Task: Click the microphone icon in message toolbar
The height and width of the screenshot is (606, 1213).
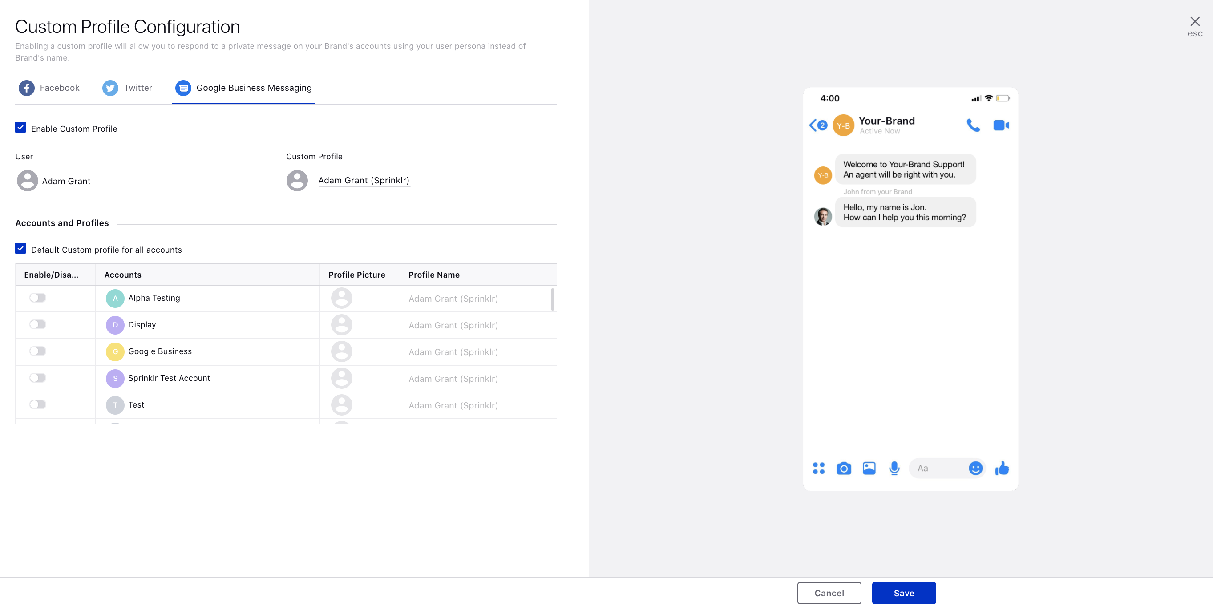Action: point(894,468)
